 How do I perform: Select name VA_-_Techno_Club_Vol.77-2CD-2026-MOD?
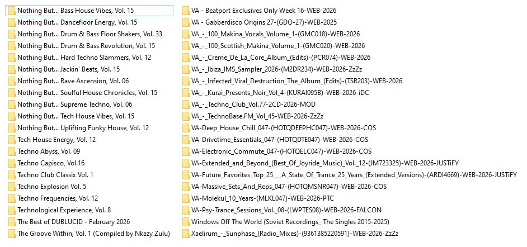253,104
